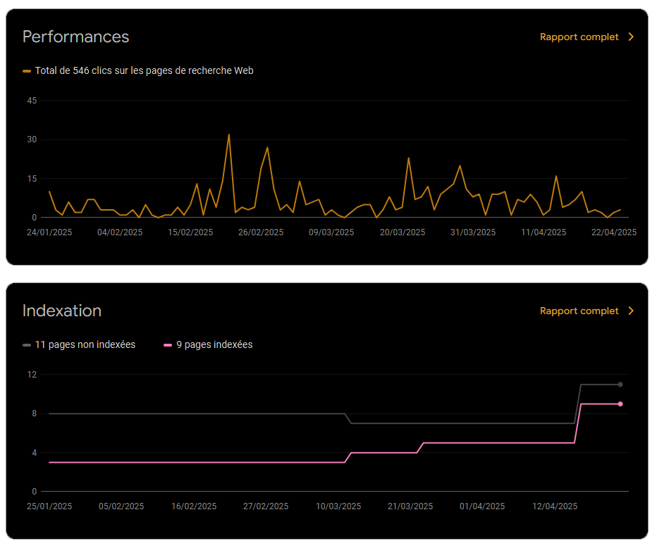Screen dimensions: 657x548
Task: Click the "Performances" section heading
Action: pos(75,37)
